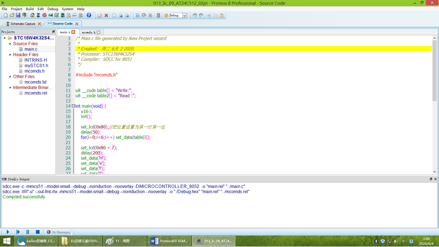Open the Build menu
The image size is (439, 247).
tap(30, 9)
